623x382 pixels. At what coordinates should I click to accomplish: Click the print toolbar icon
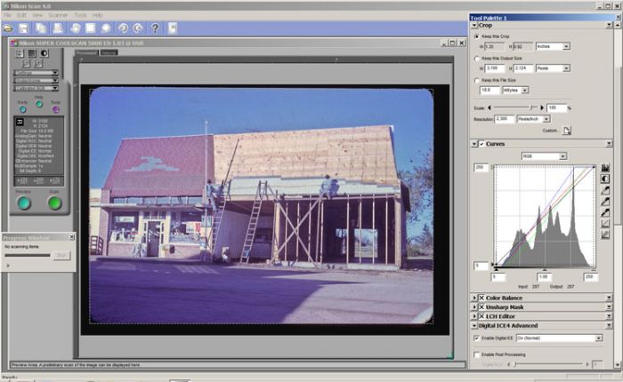pyautogui.click(x=58, y=28)
